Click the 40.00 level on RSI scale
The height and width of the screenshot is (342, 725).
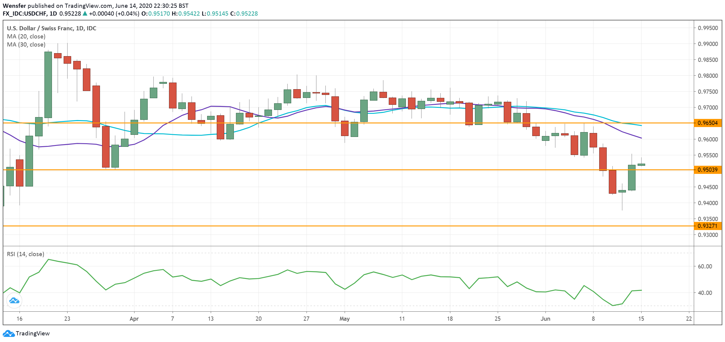[705, 293]
